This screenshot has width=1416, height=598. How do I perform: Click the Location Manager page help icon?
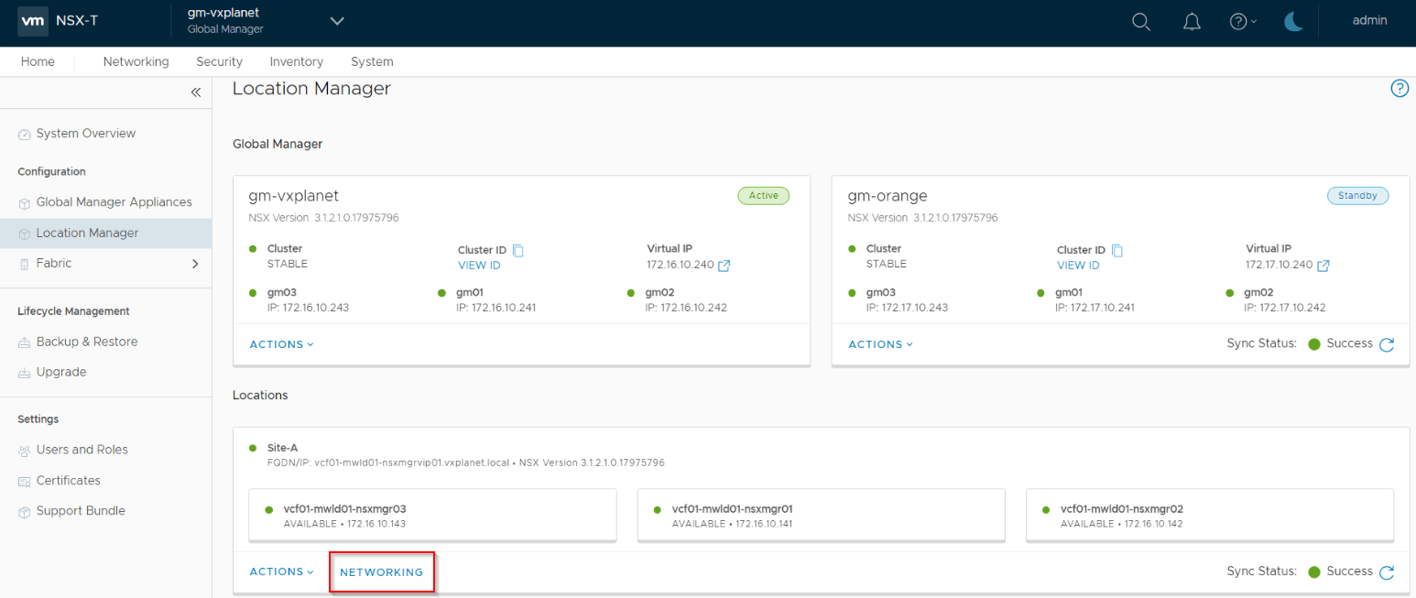pos(1400,89)
